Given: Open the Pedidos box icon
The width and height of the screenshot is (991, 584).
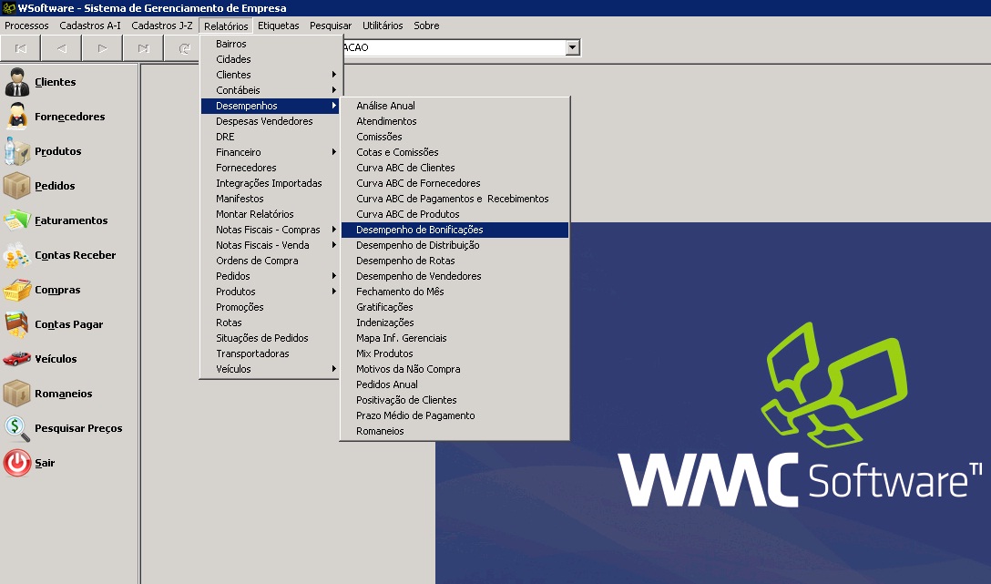Looking at the screenshot, I should point(17,186).
